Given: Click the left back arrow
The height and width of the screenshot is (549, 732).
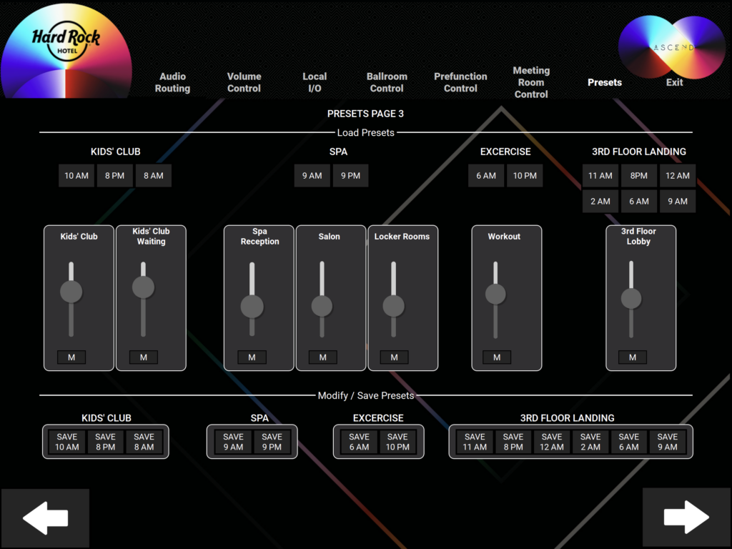Looking at the screenshot, I should [45, 516].
